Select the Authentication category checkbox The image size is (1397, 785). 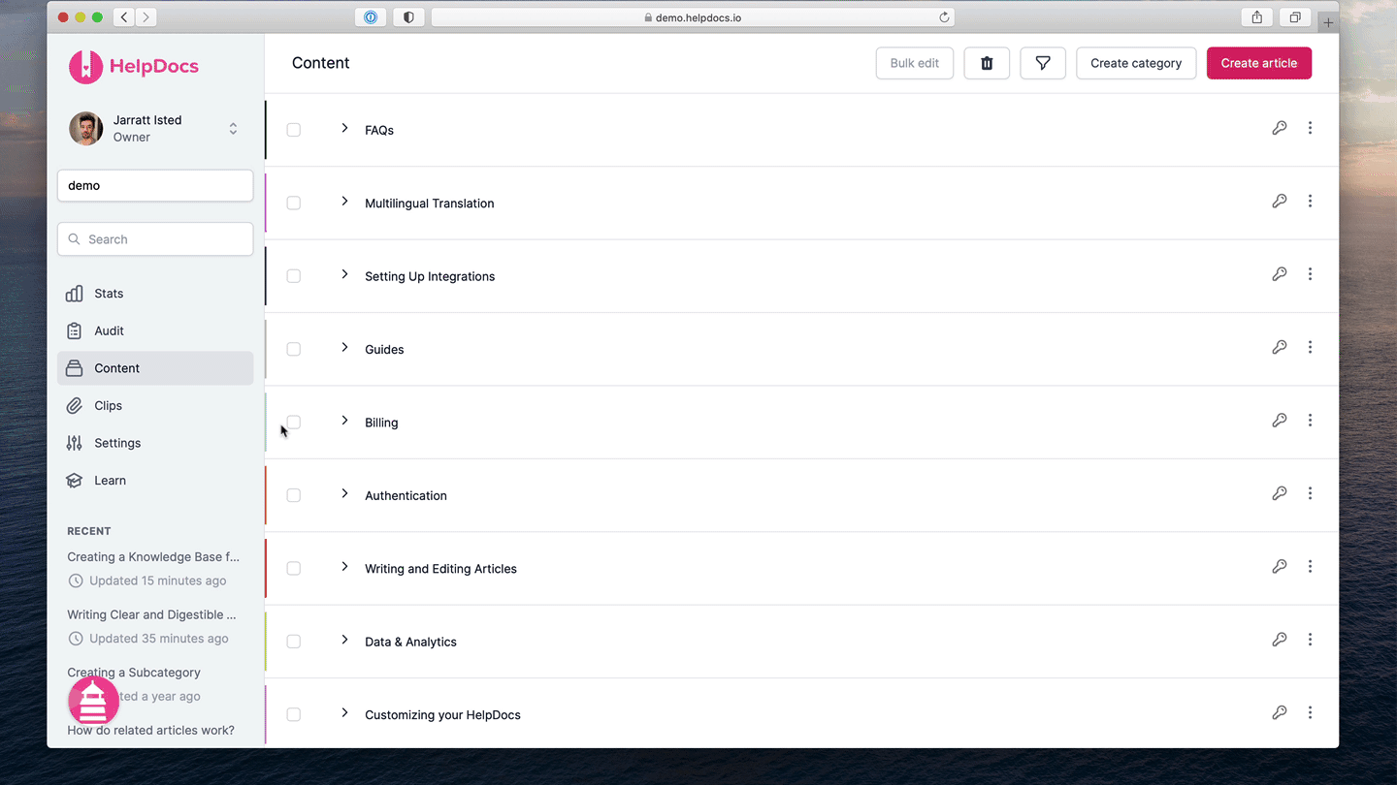click(x=293, y=495)
